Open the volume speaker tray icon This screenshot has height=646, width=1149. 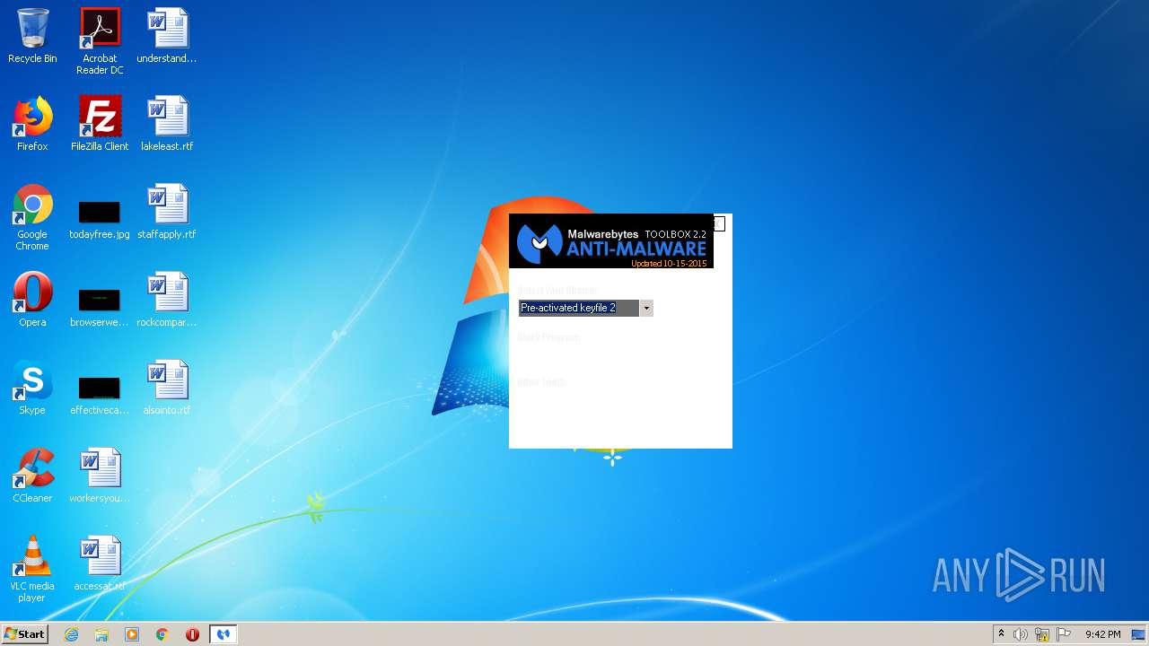(x=1021, y=634)
